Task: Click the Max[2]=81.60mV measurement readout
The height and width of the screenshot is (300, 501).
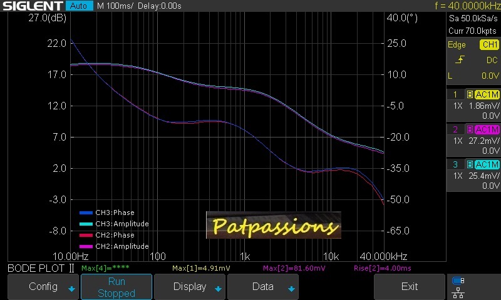Action: click(294, 268)
